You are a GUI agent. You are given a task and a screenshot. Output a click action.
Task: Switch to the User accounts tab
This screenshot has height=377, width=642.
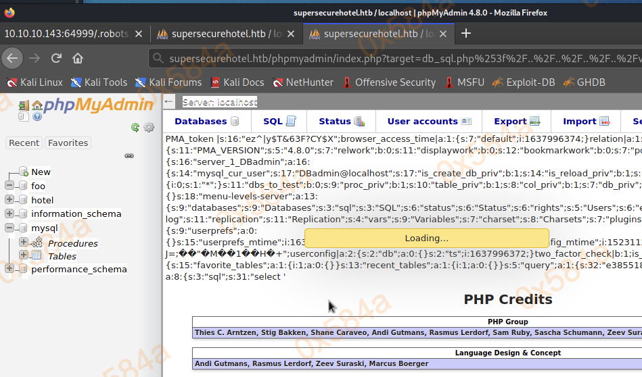click(429, 122)
